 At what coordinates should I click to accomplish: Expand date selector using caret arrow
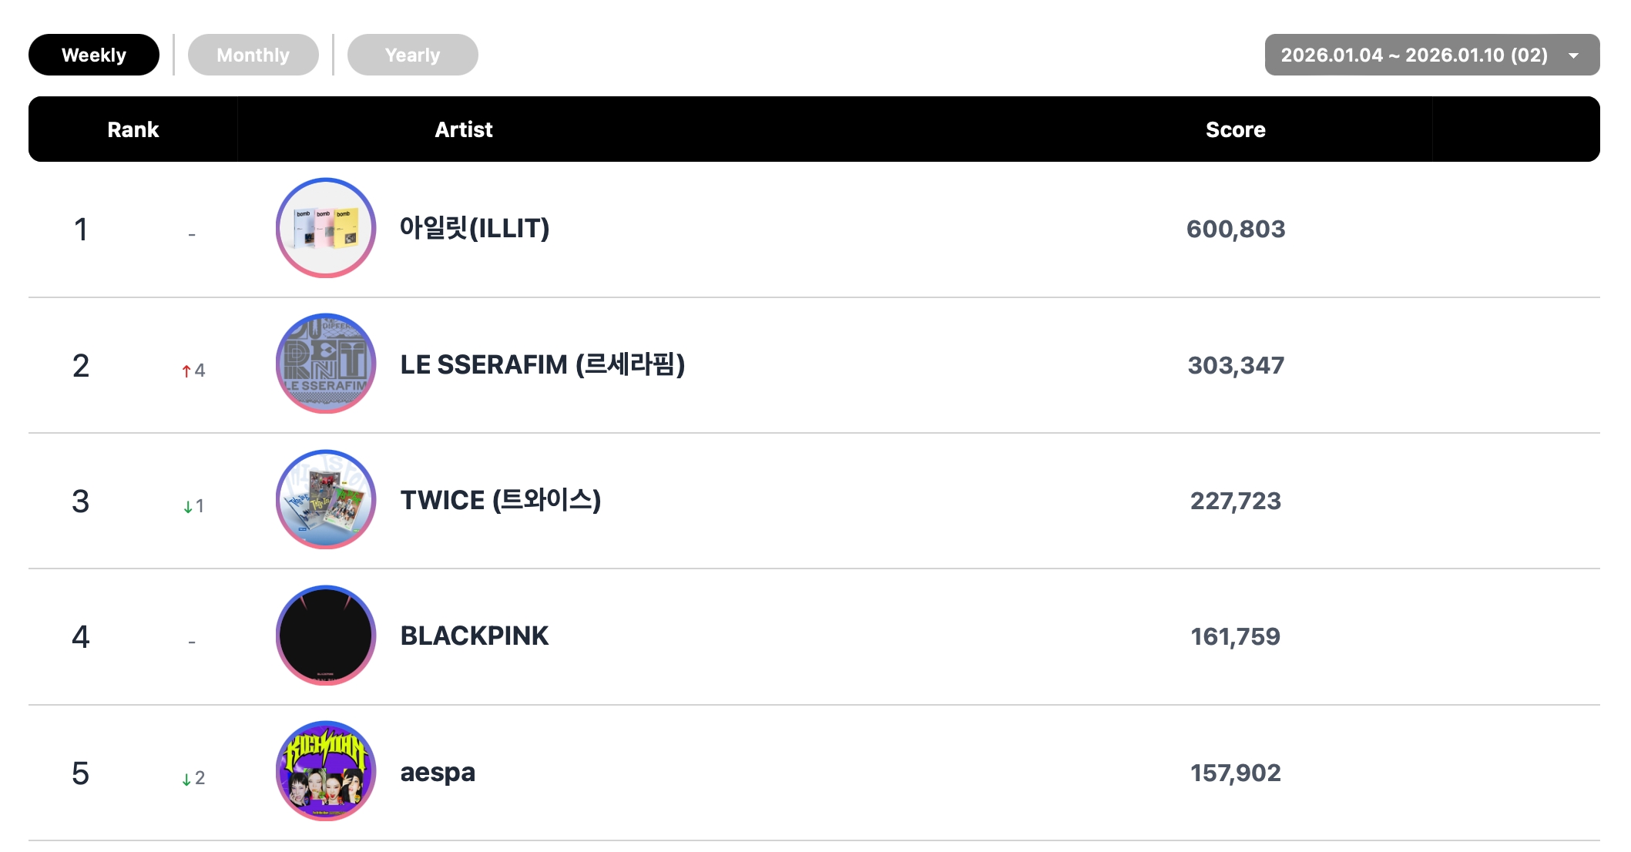click(1574, 55)
